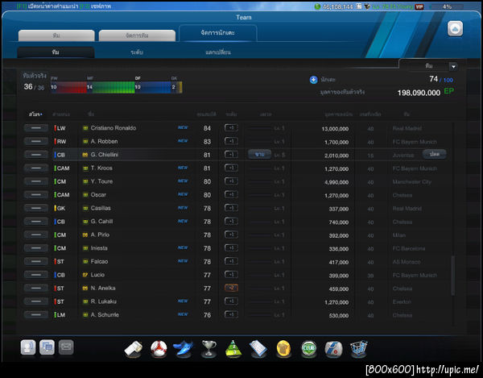Viewport: 483px width, 378px height.
Task: Toggle squad button for Oscar
Action: 36,194
